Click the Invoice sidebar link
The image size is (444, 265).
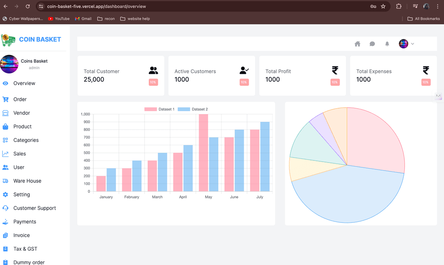tap(21, 235)
